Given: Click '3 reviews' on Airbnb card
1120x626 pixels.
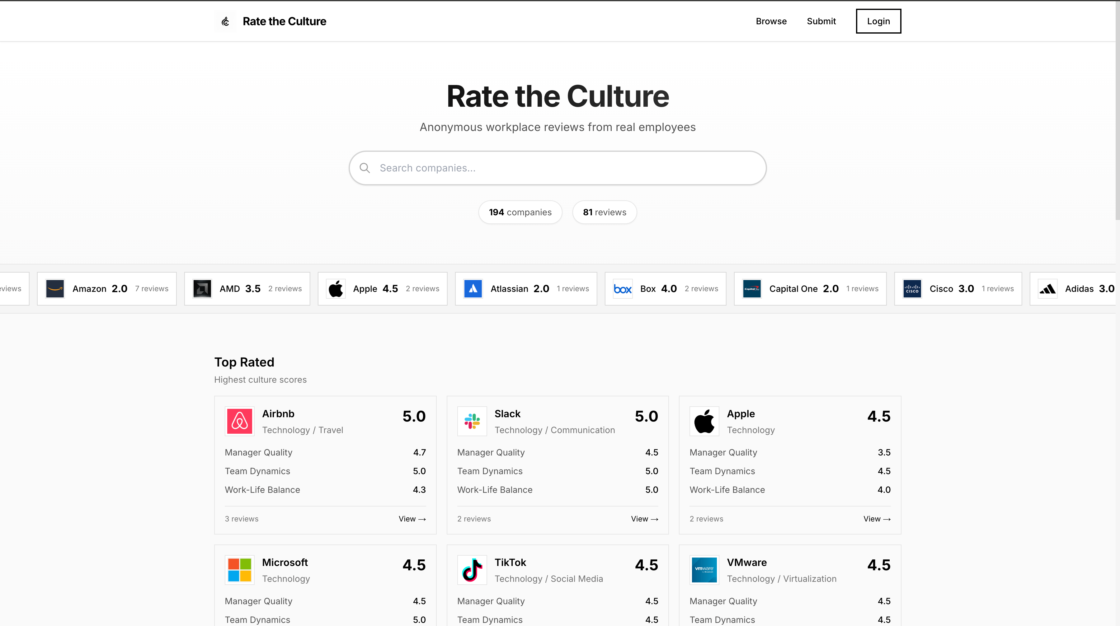Looking at the screenshot, I should click(x=241, y=519).
